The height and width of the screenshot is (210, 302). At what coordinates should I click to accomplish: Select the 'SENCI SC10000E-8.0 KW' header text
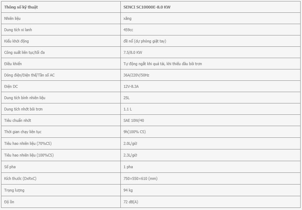(147, 7)
